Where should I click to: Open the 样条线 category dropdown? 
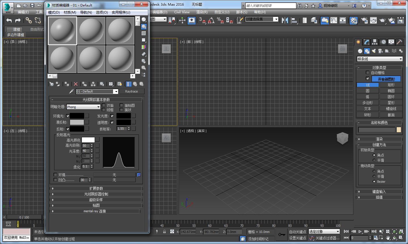[380, 59]
